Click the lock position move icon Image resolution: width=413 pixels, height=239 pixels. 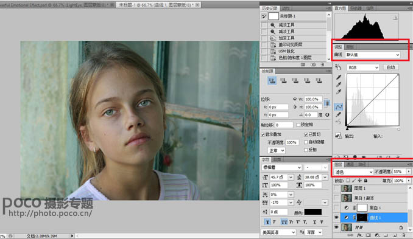[x=359, y=181]
